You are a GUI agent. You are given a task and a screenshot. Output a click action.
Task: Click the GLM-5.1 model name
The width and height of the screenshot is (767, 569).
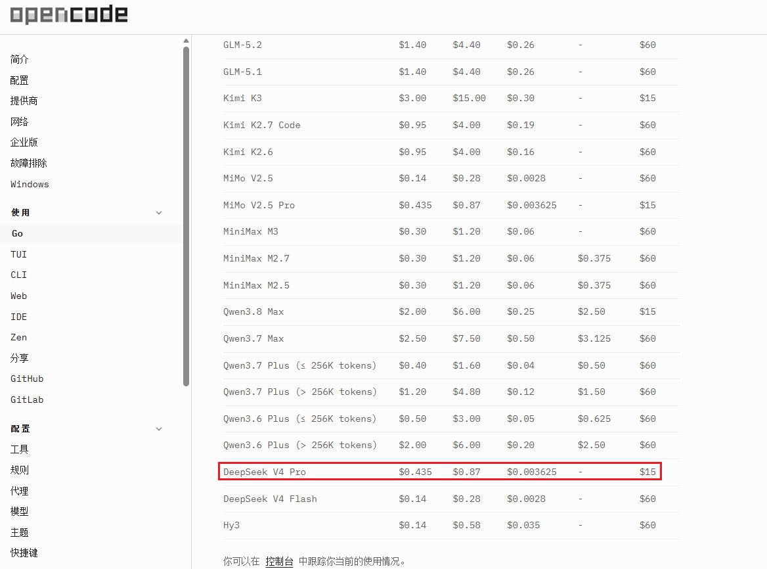(x=242, y=72)
